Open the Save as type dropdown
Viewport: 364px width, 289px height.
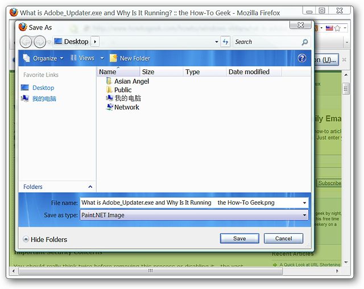(195, 215)
